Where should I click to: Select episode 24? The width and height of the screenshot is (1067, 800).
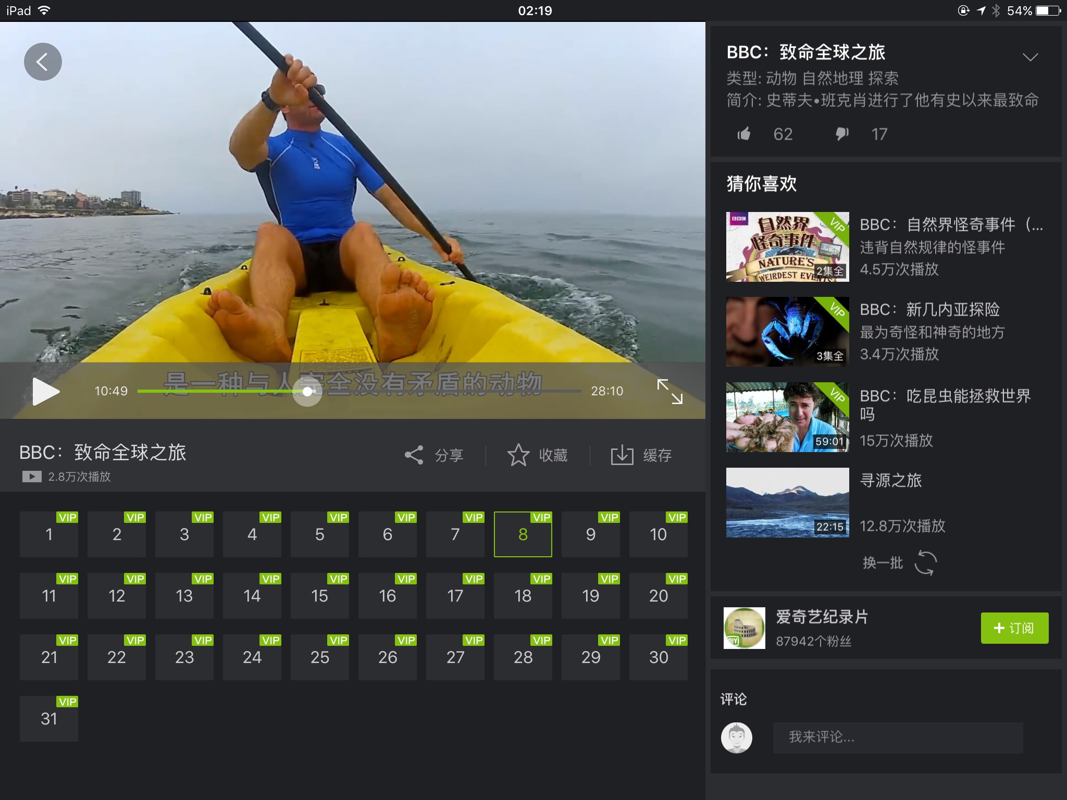[x=252, y=657]
